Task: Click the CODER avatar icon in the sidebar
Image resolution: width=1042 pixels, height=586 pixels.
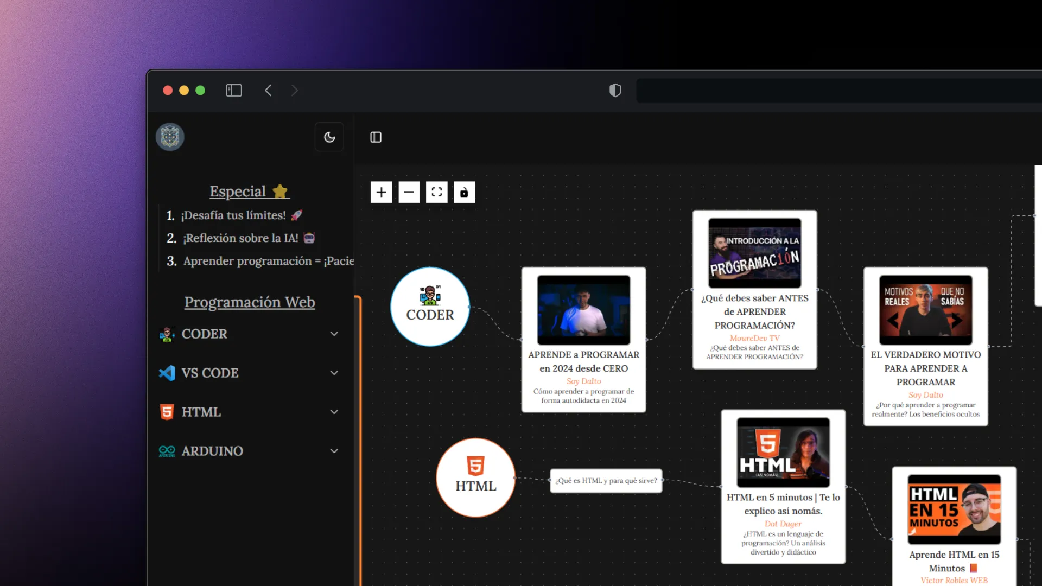Action: pyautogui.click(x=167, y=334)
